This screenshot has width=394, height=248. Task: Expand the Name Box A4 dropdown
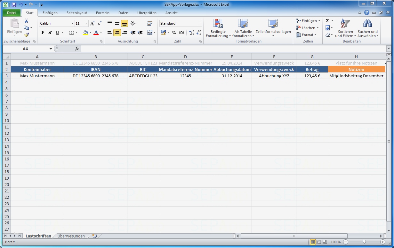tap(51, 49)
